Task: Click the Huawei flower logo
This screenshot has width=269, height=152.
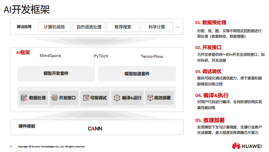Action: (x=236, y=146)
